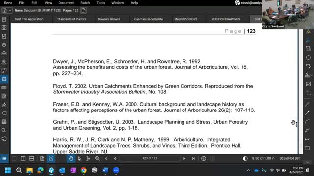Image resolution: width=314 pixels, height=176 pixels.
Task: Go to the next page
Action: tap(184, 158)
